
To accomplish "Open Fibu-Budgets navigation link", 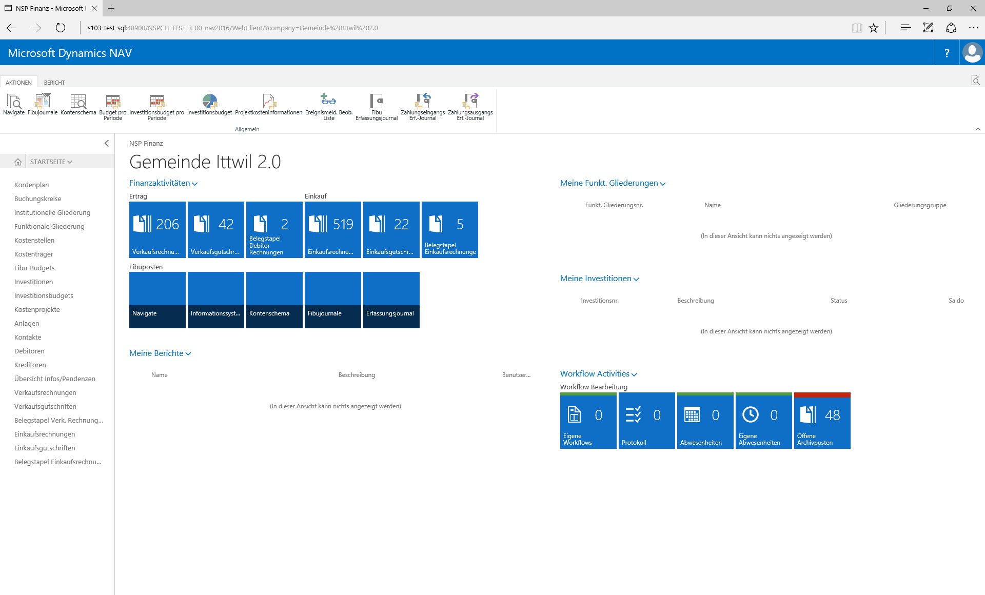I will click(x=34, y=268).
